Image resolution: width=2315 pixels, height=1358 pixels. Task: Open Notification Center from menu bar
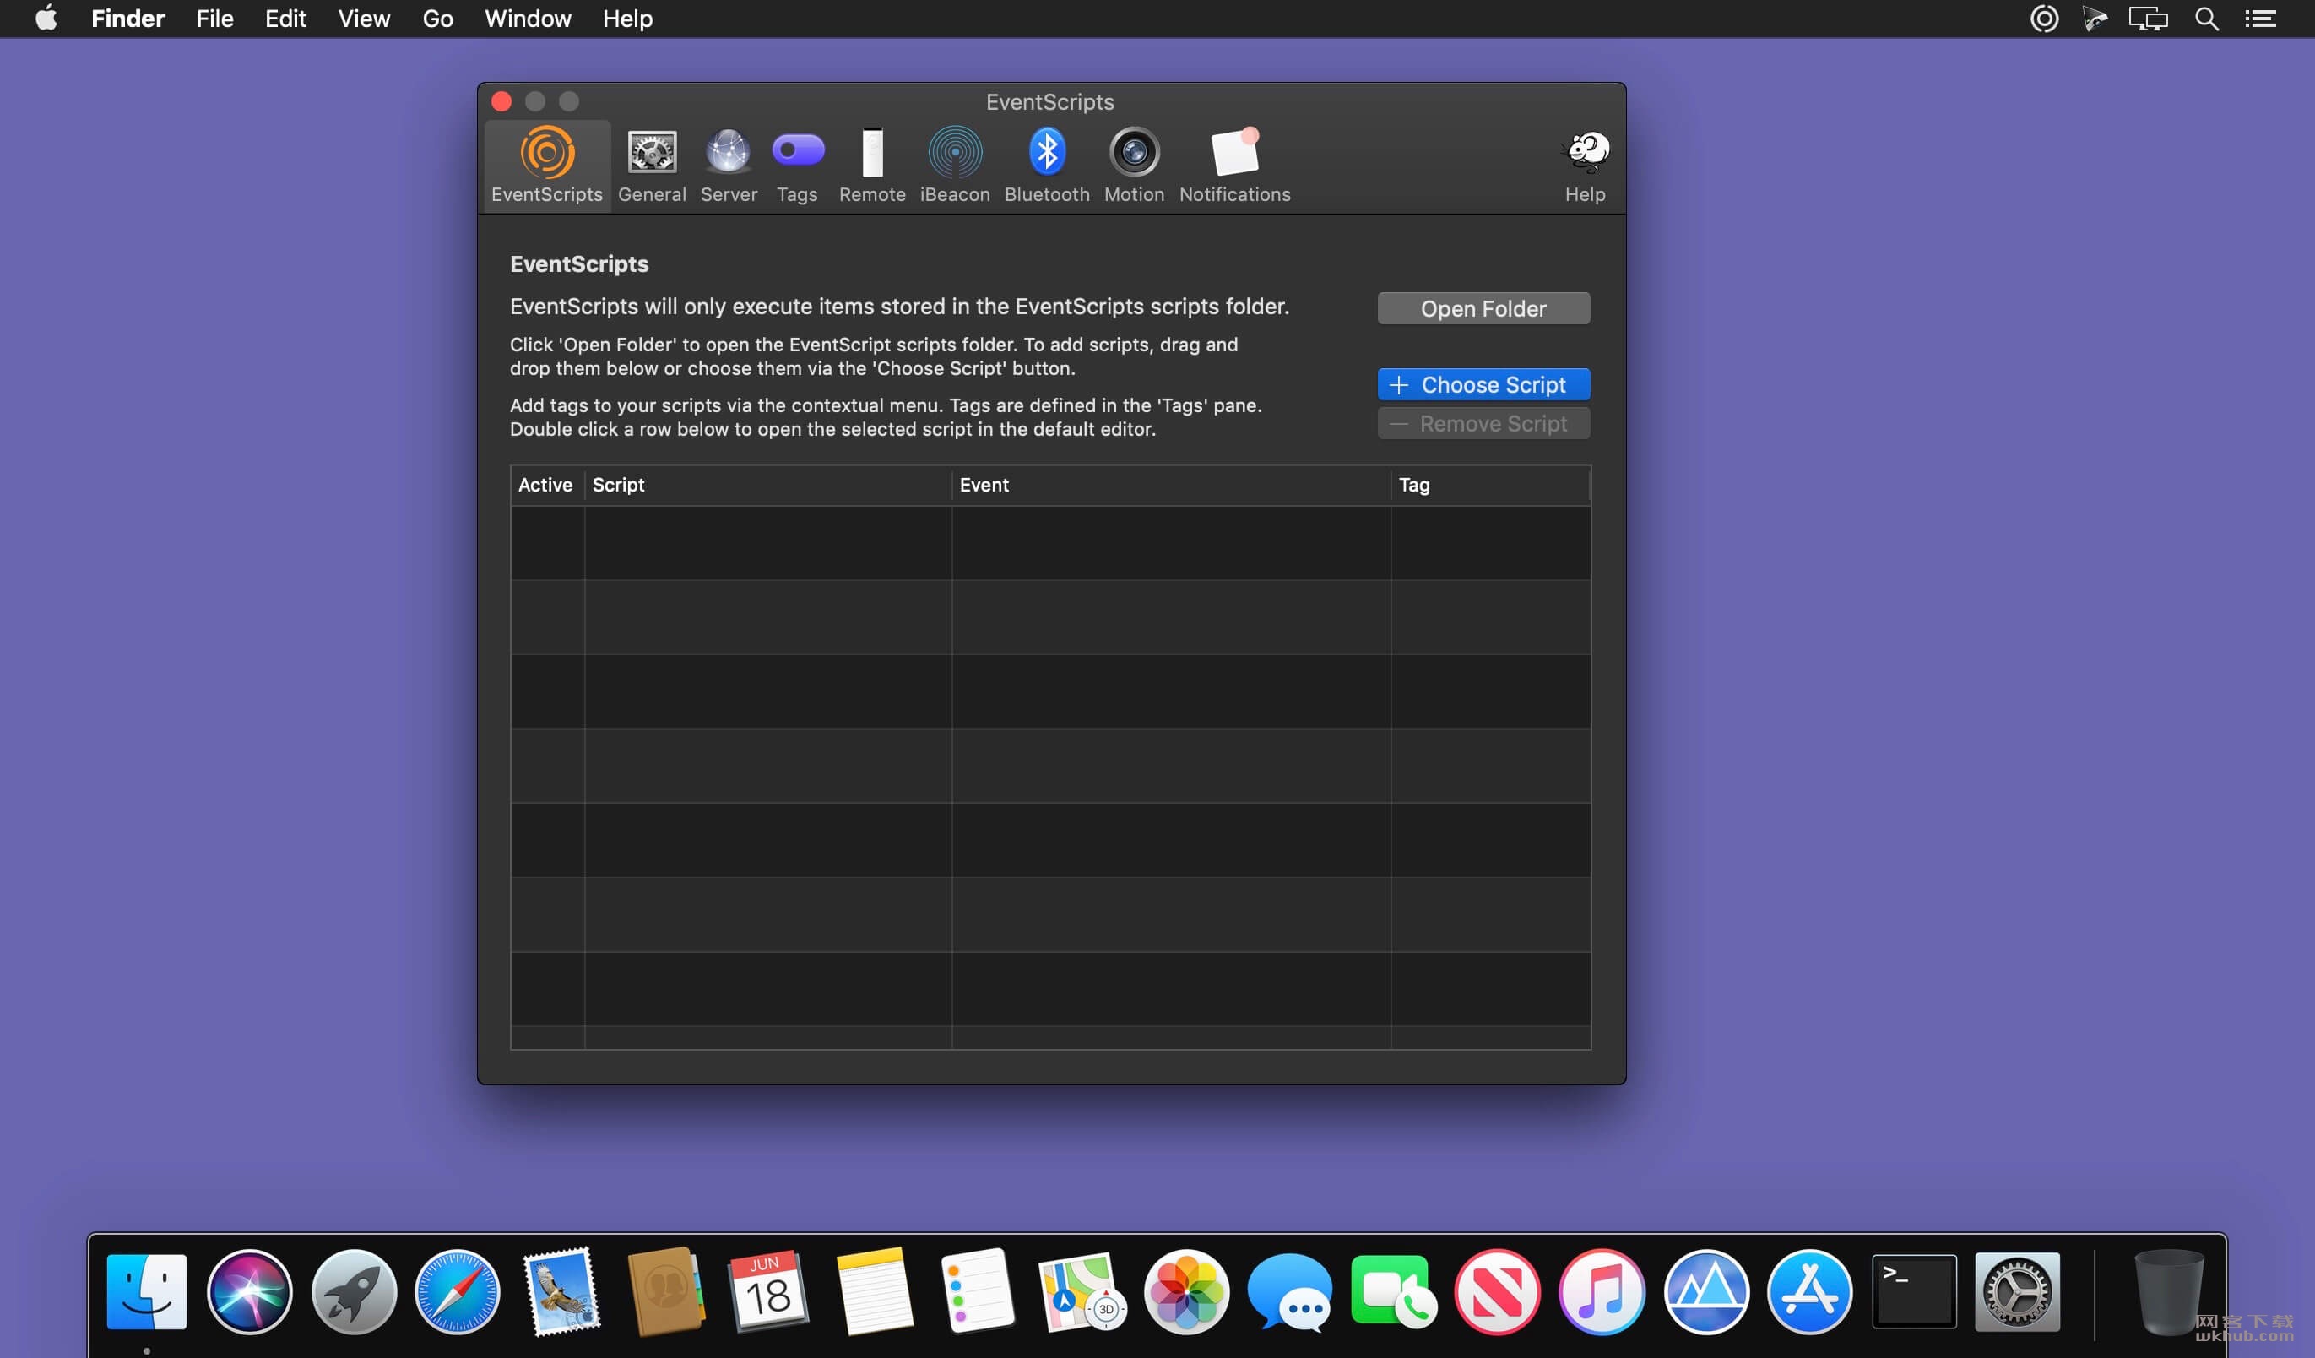click(2260, 19)
